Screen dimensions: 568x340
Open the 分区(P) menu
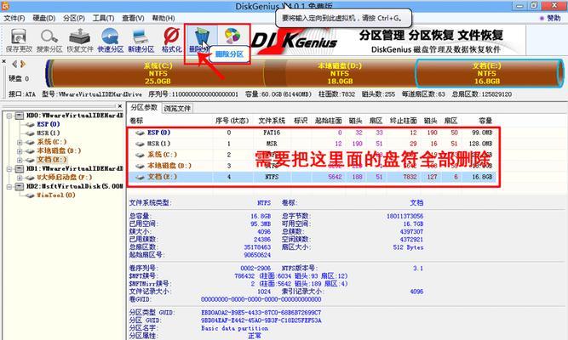(x=73, y=18)
